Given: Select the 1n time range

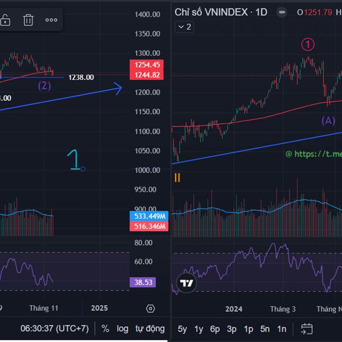Looking at the screenshot, I should pyautogui.click(x=282, y=329).
